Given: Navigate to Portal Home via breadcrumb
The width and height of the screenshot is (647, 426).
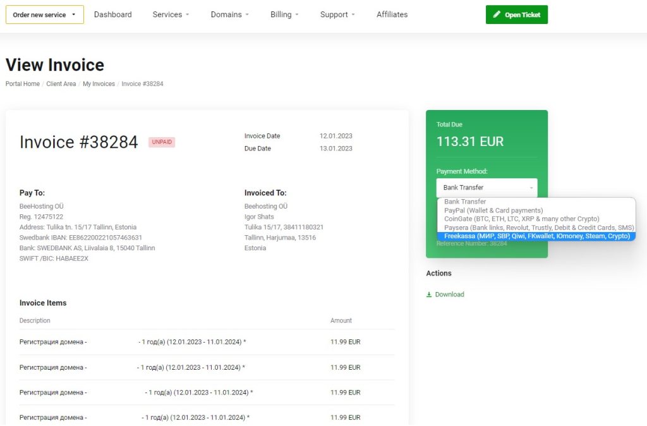Looking at the screenshot, I should point(22,83).
